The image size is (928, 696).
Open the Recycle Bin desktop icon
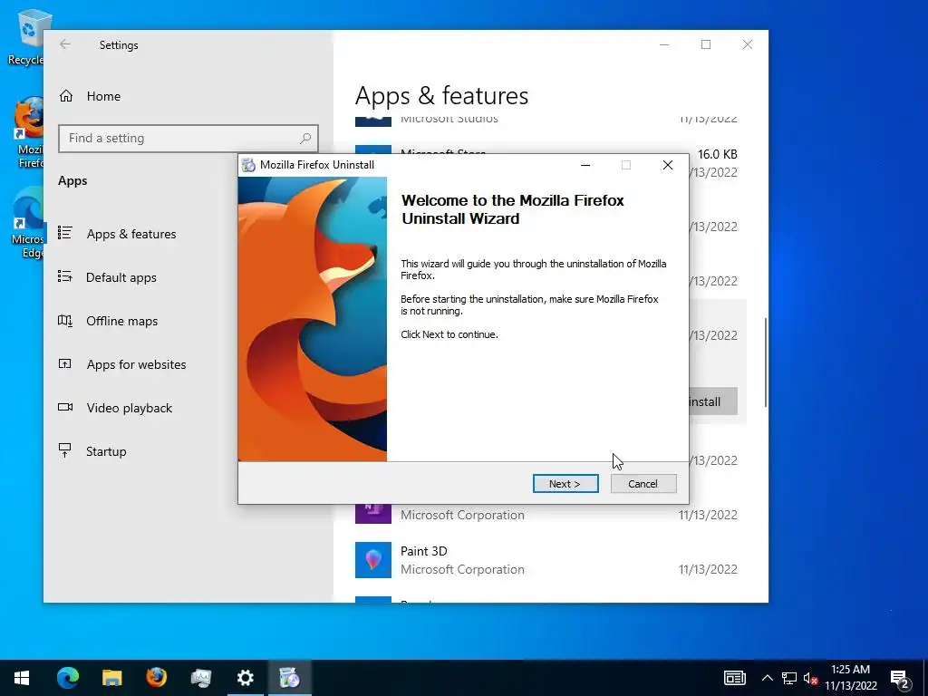click(26, 35)
